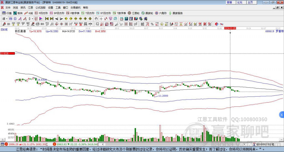Screen dimensions: 284x152
Task: Open the 交易委托 menu
Action: point(75,7)
